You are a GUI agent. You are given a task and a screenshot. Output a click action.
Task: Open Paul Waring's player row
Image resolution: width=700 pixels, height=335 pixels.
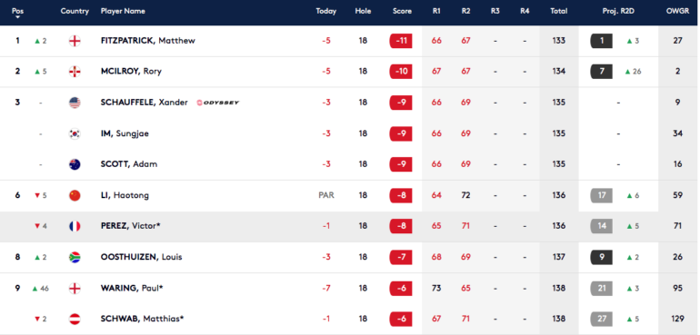(x=350, y=288)
